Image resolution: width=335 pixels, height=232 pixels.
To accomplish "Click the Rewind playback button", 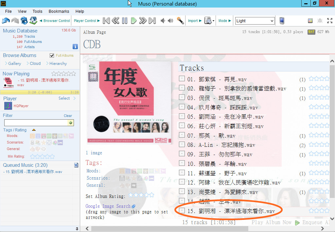I will pyautogui.click(x=115, y=21).
